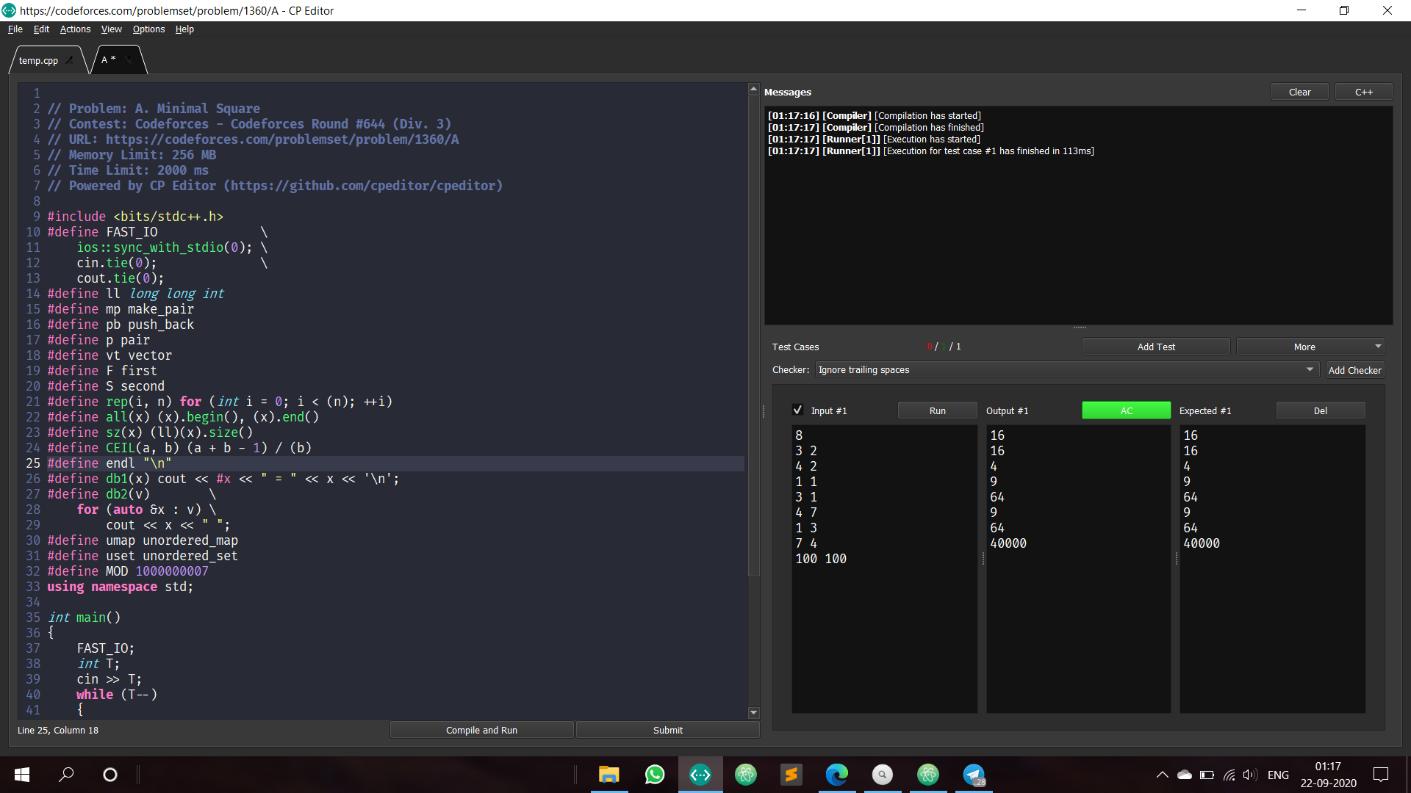
Task: Open Telegram from the taskbar
Action: coord(974,775)
